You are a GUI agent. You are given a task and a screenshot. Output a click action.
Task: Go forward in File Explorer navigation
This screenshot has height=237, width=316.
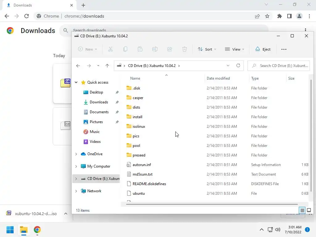click(x=89, y=66)
